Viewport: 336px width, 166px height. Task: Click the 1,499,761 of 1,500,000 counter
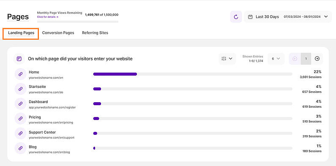click(x=101, y=15)
